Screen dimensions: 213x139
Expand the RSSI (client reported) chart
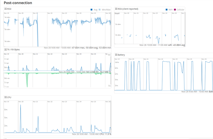[x=116, y=9]
